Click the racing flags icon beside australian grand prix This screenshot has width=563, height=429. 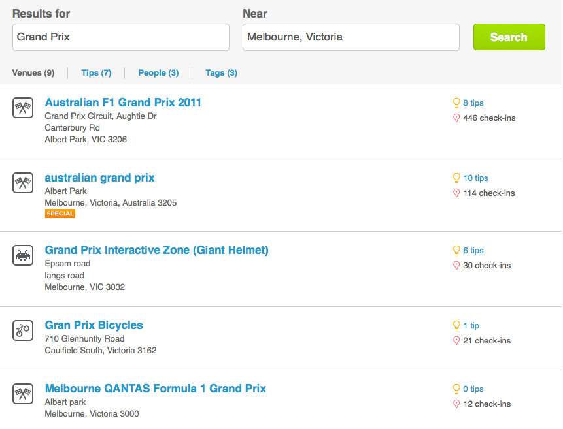[x=23, y=183]
